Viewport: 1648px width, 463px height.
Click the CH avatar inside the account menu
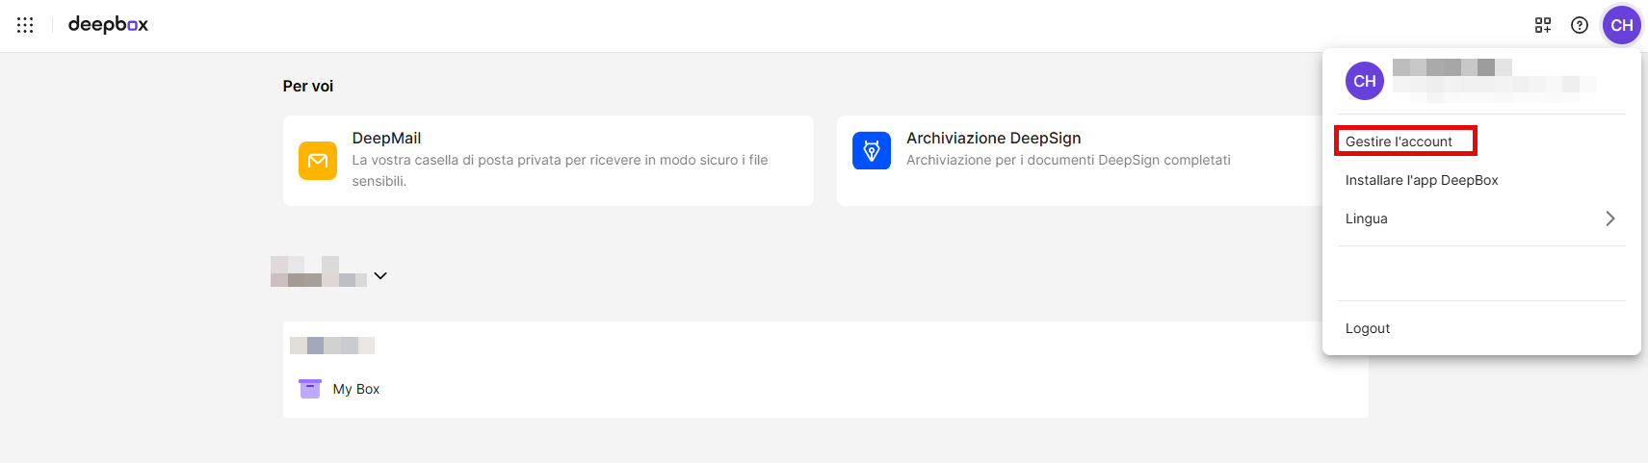(1364, 81)
